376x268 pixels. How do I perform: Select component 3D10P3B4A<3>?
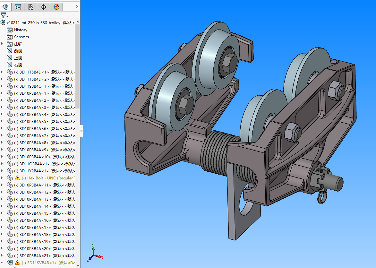(x=44, y=107)
